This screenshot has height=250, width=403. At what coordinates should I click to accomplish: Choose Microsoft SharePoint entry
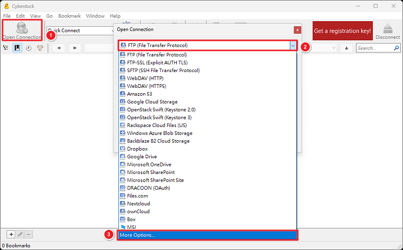pyautogui.click(x=208, y=172)
